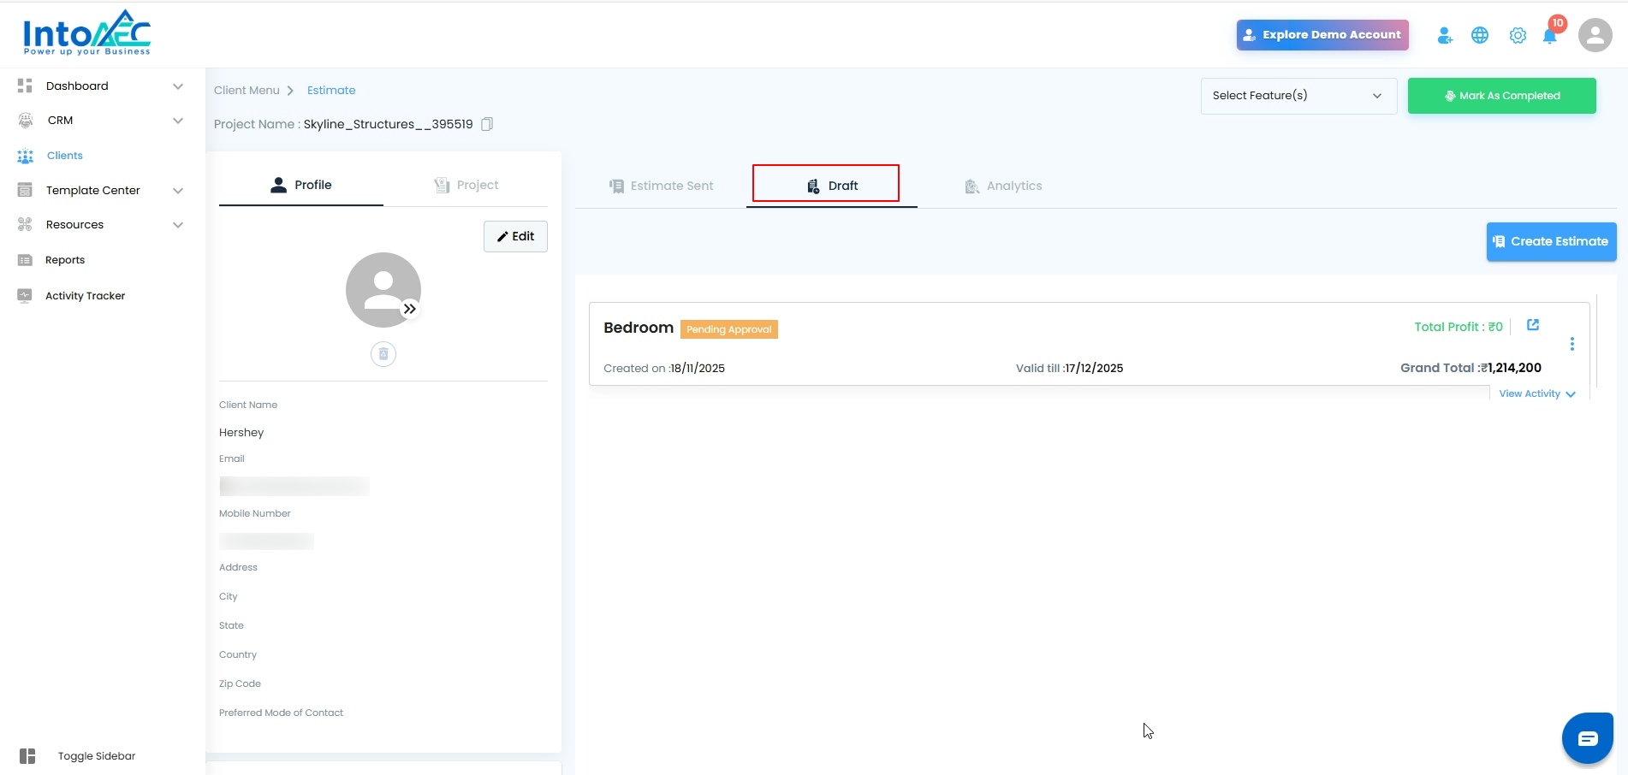Click the Clients icon in sidebar
Viewport: 1628px width, 775px height.
(26, 156)
